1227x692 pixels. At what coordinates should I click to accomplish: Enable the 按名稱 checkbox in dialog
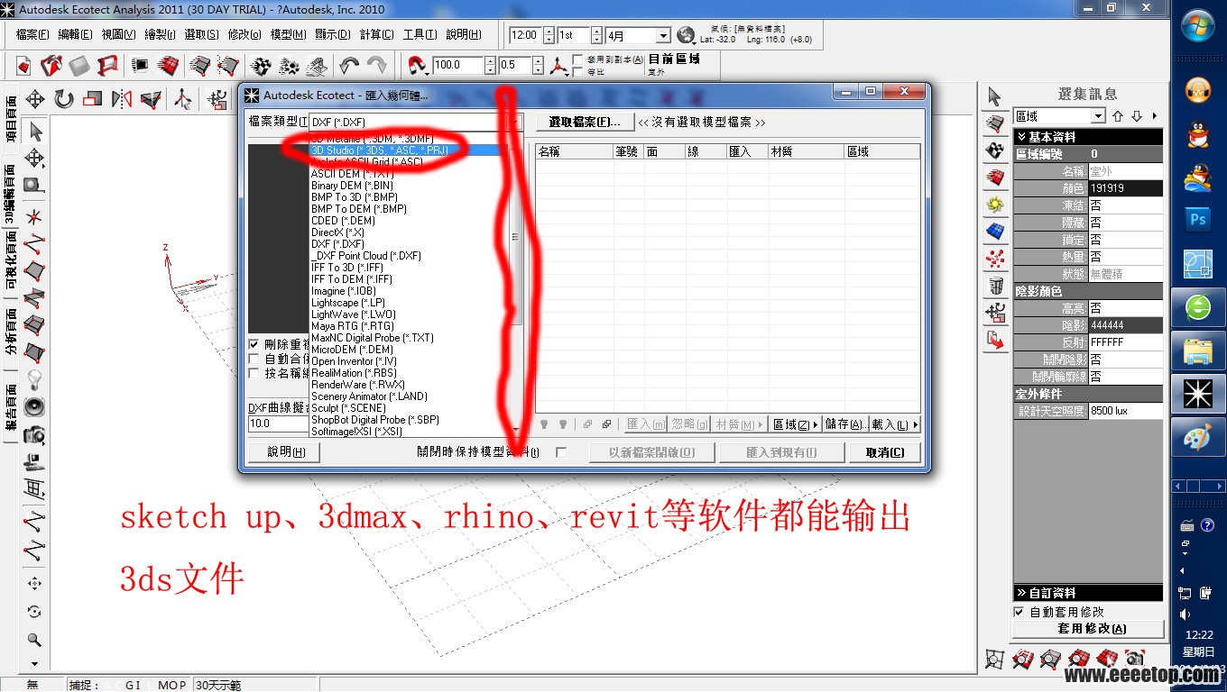254,373
